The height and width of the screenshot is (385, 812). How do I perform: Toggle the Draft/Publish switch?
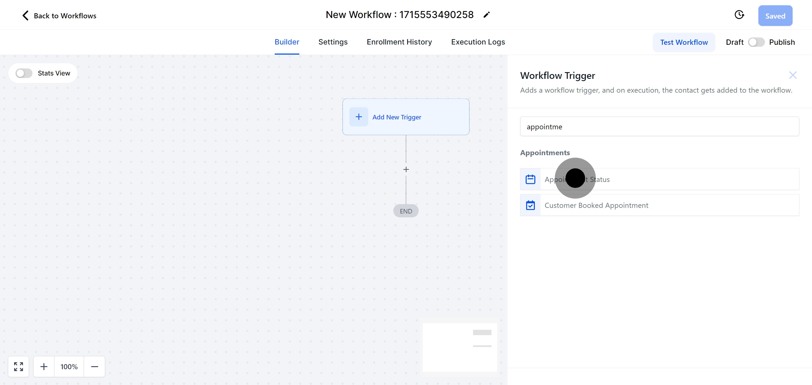[x=756, y=42]
